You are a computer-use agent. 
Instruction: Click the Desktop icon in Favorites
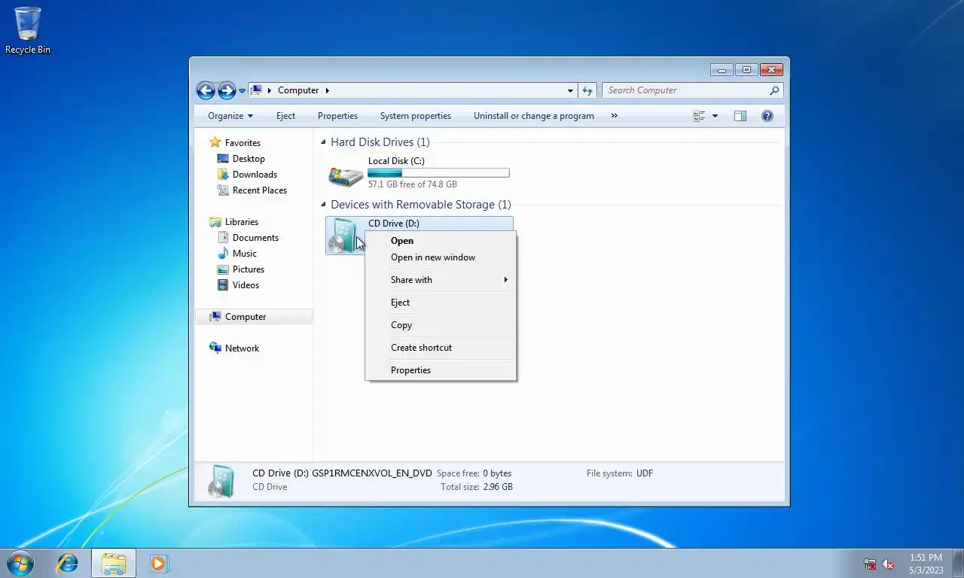pyautogui.click(x=223, y=159)
